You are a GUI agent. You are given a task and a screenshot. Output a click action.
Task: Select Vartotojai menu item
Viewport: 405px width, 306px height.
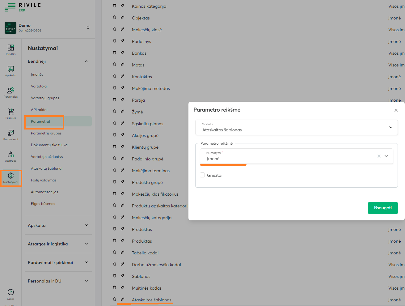39,86
